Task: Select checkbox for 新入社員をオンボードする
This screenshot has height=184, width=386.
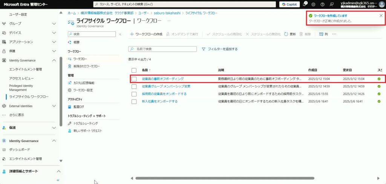Action: click(134, 101)
